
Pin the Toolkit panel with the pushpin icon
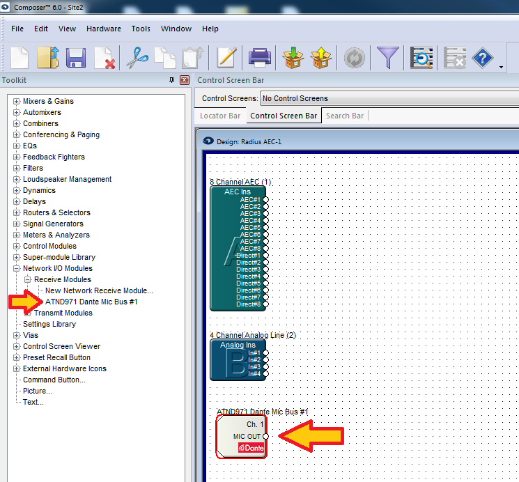click(x=171, y=80)
